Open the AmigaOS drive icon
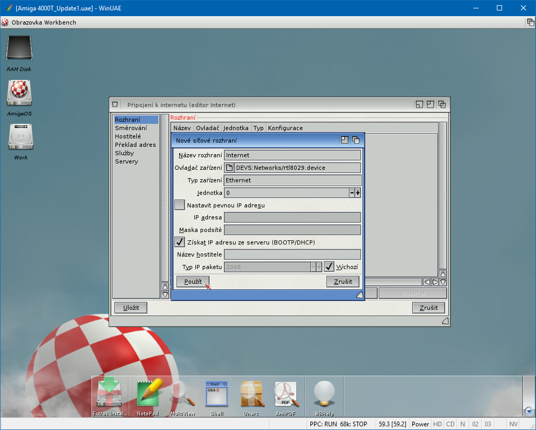The width and height of the screenshot is (536, 430). (x=20, y=94)
